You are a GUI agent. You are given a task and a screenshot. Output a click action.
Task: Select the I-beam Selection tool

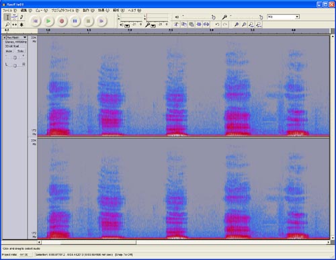[x=7, y=17]
